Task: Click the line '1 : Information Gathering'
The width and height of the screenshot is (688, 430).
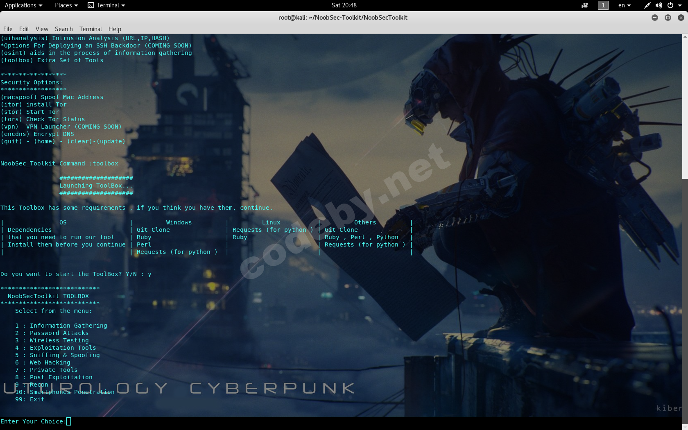Action: click(x=61, y=326)
